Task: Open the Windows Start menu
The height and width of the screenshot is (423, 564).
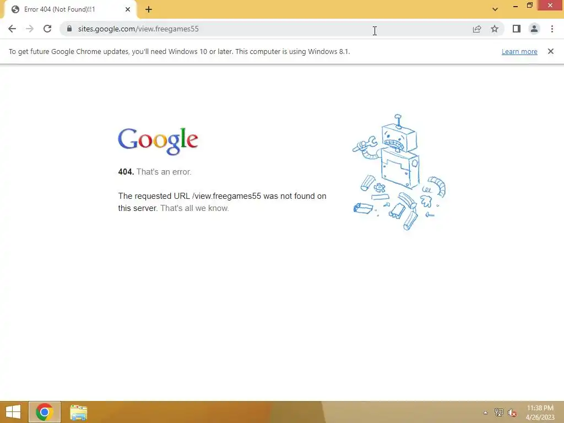Action: tap(13, 412)
